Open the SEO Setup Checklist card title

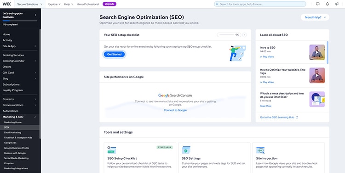coord(122,158)
